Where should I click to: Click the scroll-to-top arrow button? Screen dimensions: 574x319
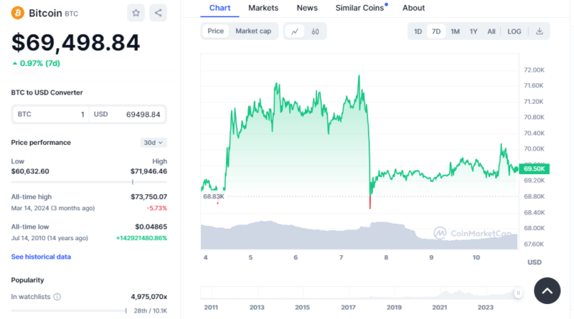(547, 290)
